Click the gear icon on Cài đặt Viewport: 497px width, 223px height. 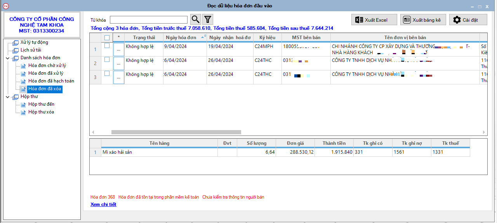(457, 20)
